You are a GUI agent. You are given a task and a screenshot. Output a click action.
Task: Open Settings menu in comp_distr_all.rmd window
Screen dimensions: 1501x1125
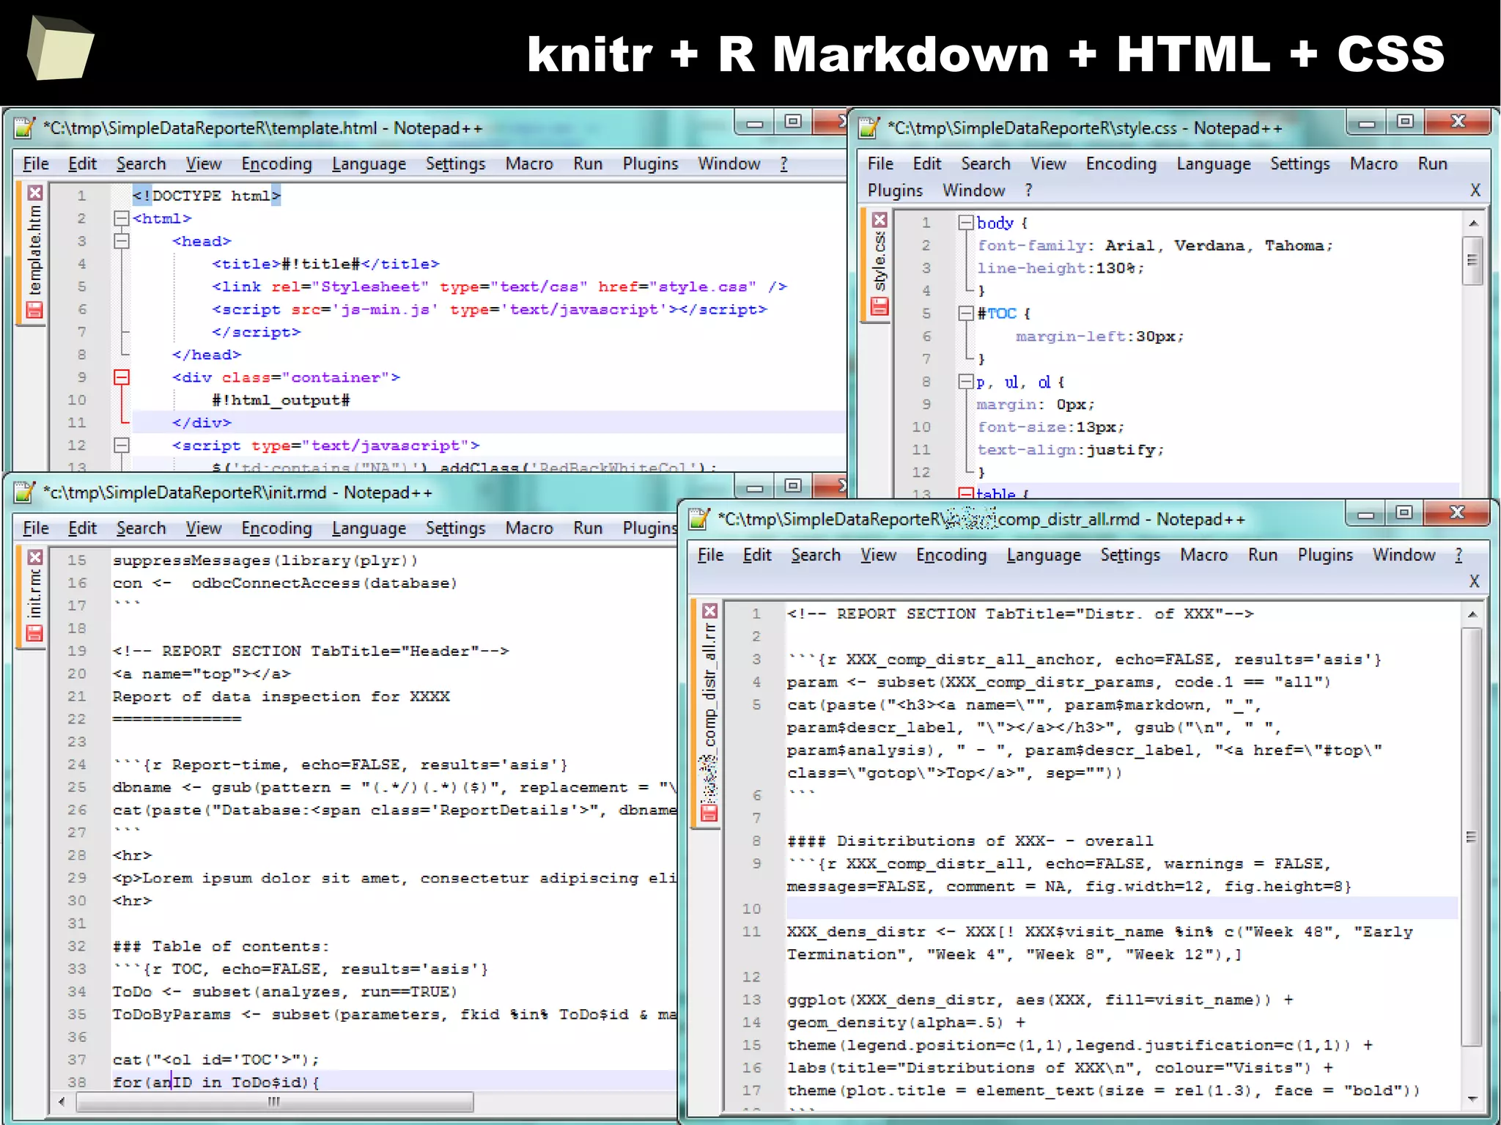click(x=1129, y=555)
